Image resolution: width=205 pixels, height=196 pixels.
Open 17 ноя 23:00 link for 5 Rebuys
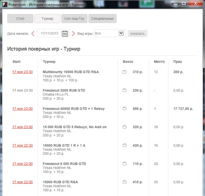pyautogui.click(x=23, y=127)
